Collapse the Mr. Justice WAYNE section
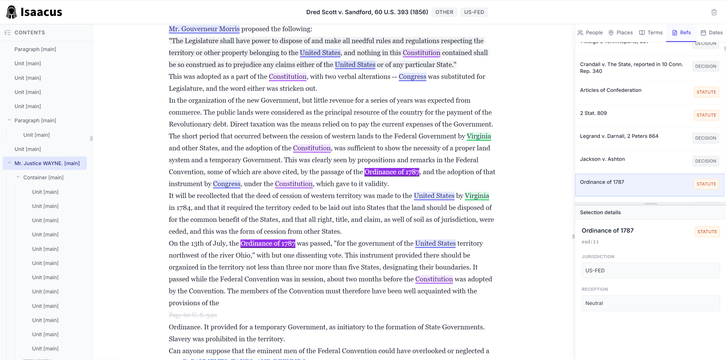 tap(9, 163)
